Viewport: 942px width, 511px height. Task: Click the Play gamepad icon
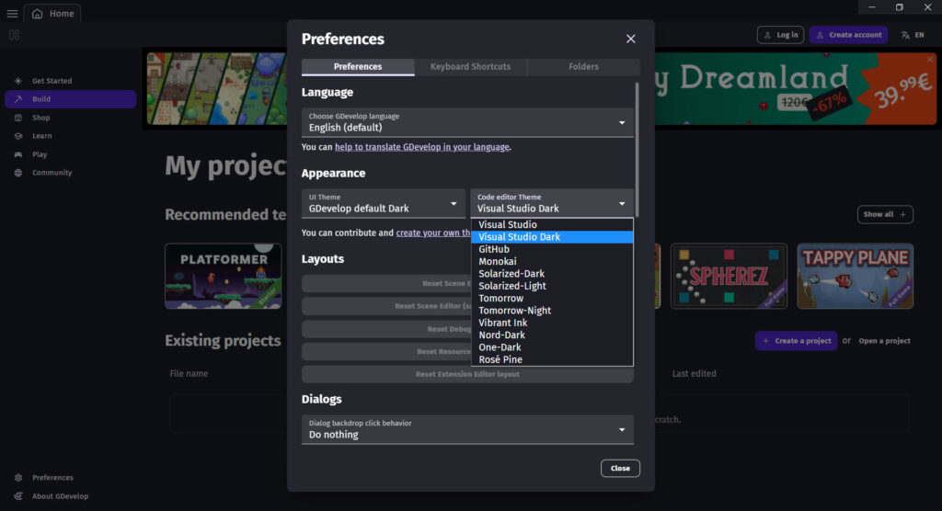[x=18, y=154]
